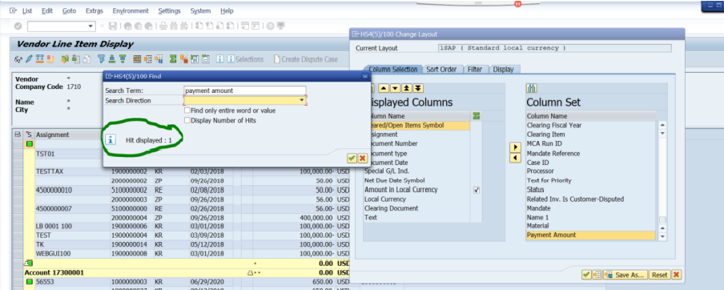Click the save layout icon
Viewport: 724px width, 290px height.
coord(159,59)
